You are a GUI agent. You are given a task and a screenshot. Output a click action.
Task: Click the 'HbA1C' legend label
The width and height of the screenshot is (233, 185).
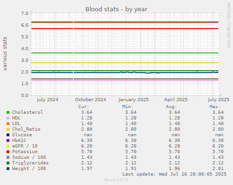(x=19, y=141)
